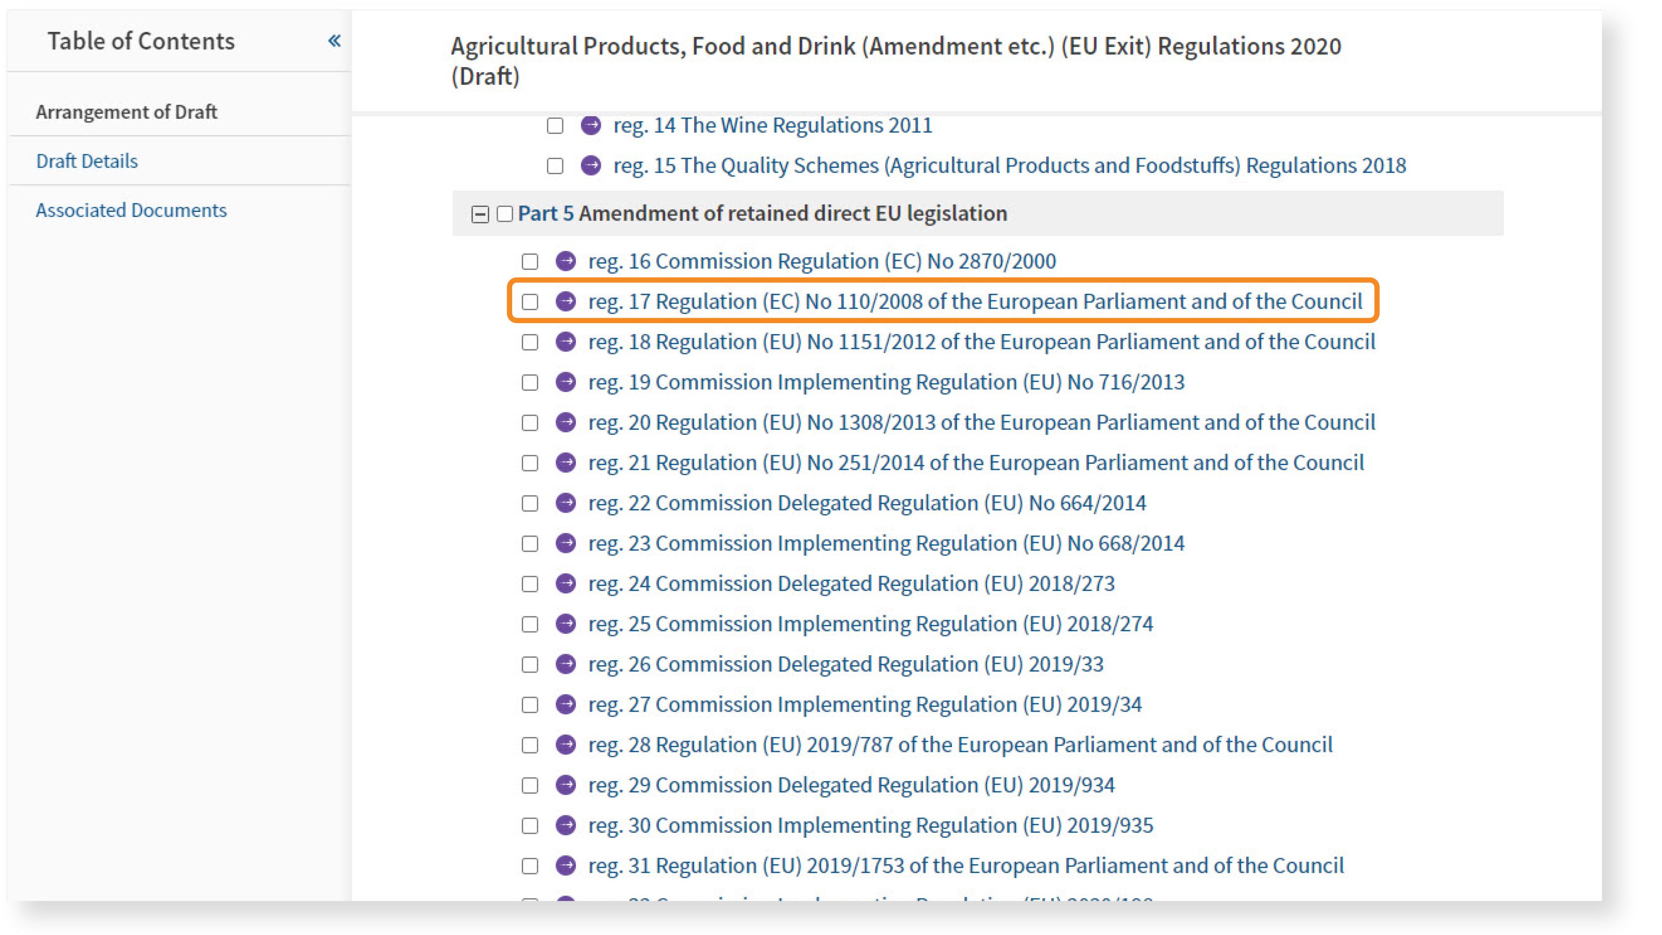This screenshot has width=1662, height=935.
Task: Open Associated Documents in sidebar
Action: [131, 210]
